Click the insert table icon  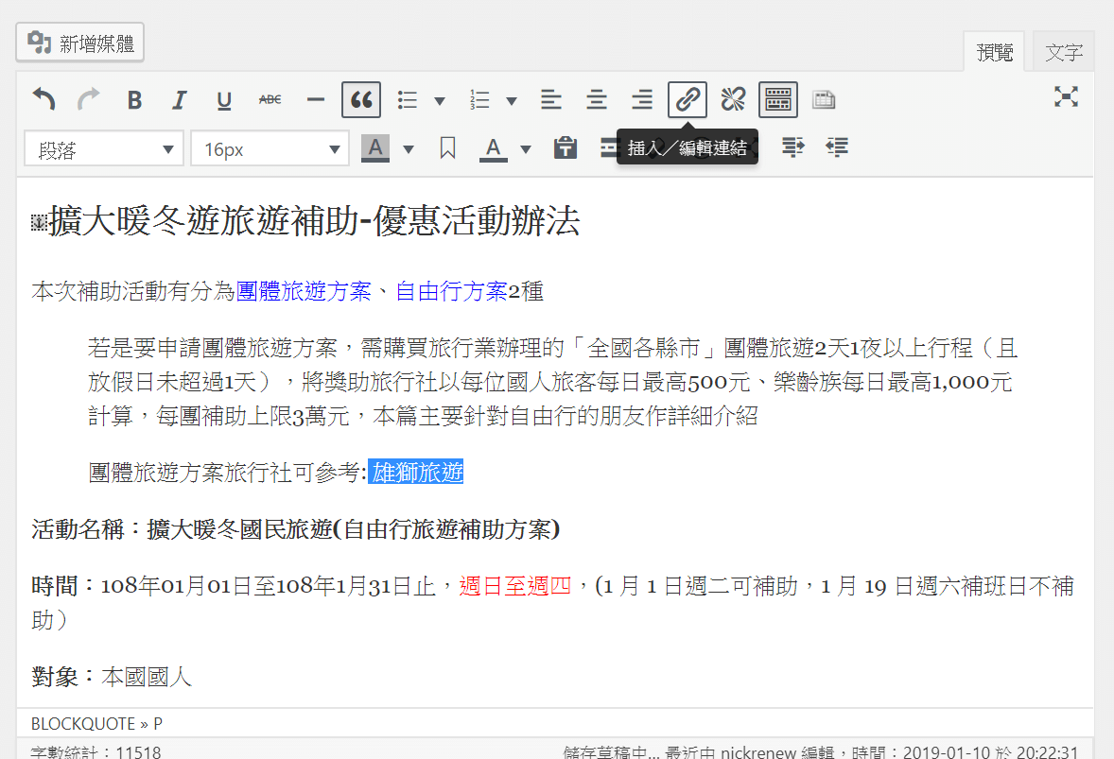[824, 99]
